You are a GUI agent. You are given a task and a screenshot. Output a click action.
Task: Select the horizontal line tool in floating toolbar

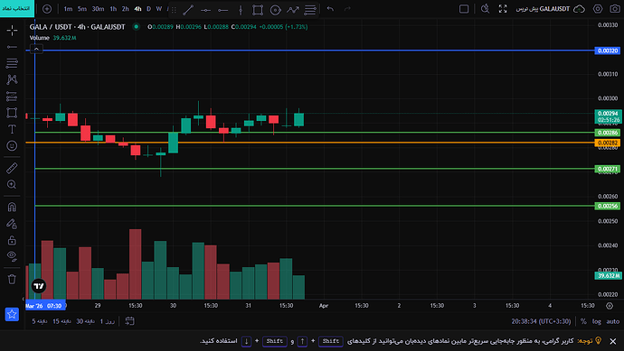(x=206, y=10)
